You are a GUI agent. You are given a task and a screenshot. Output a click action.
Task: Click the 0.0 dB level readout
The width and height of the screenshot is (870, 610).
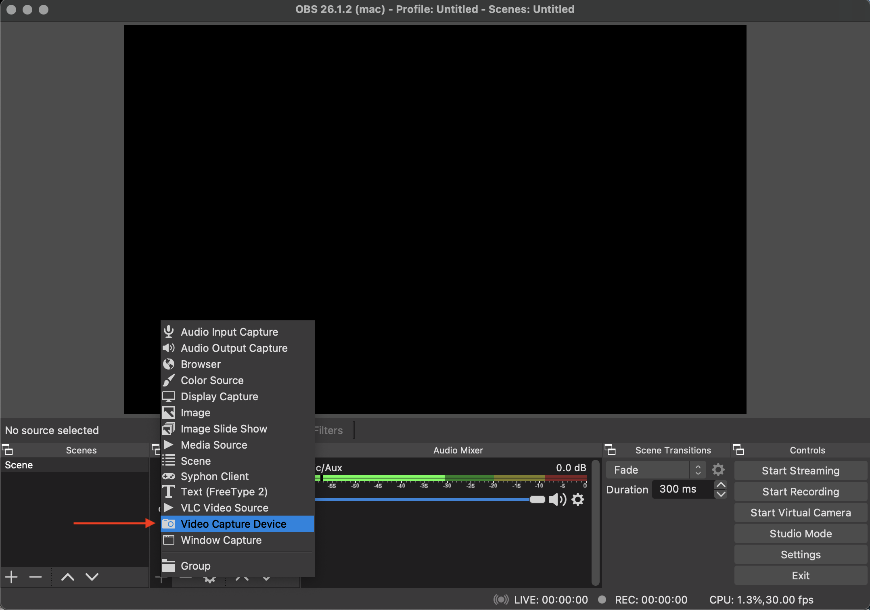click(571, 468)
